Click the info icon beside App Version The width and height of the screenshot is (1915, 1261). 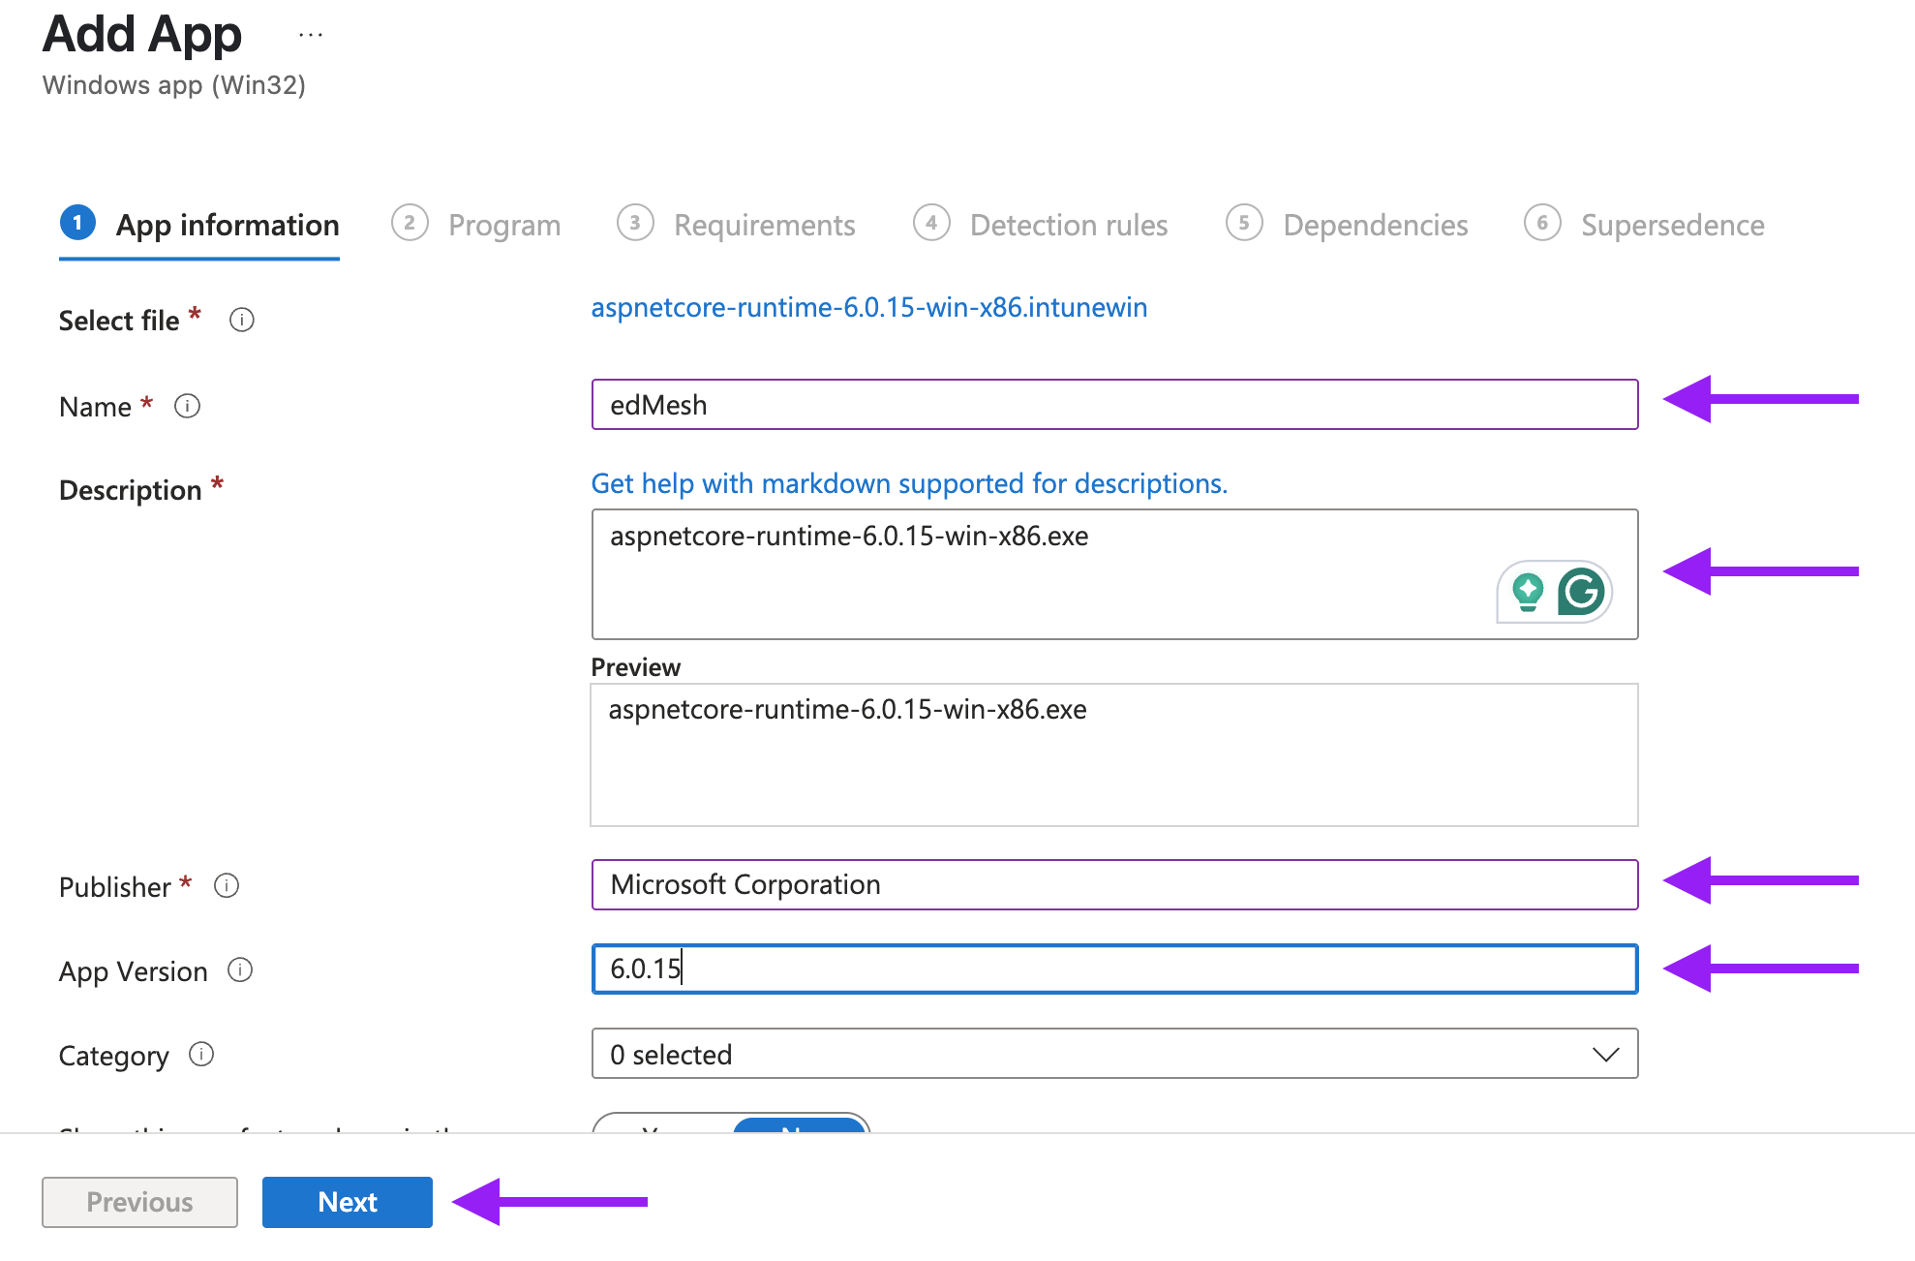[240, 969]
